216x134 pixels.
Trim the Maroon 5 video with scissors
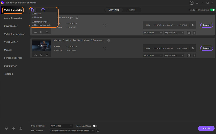[x=36, y=55]
